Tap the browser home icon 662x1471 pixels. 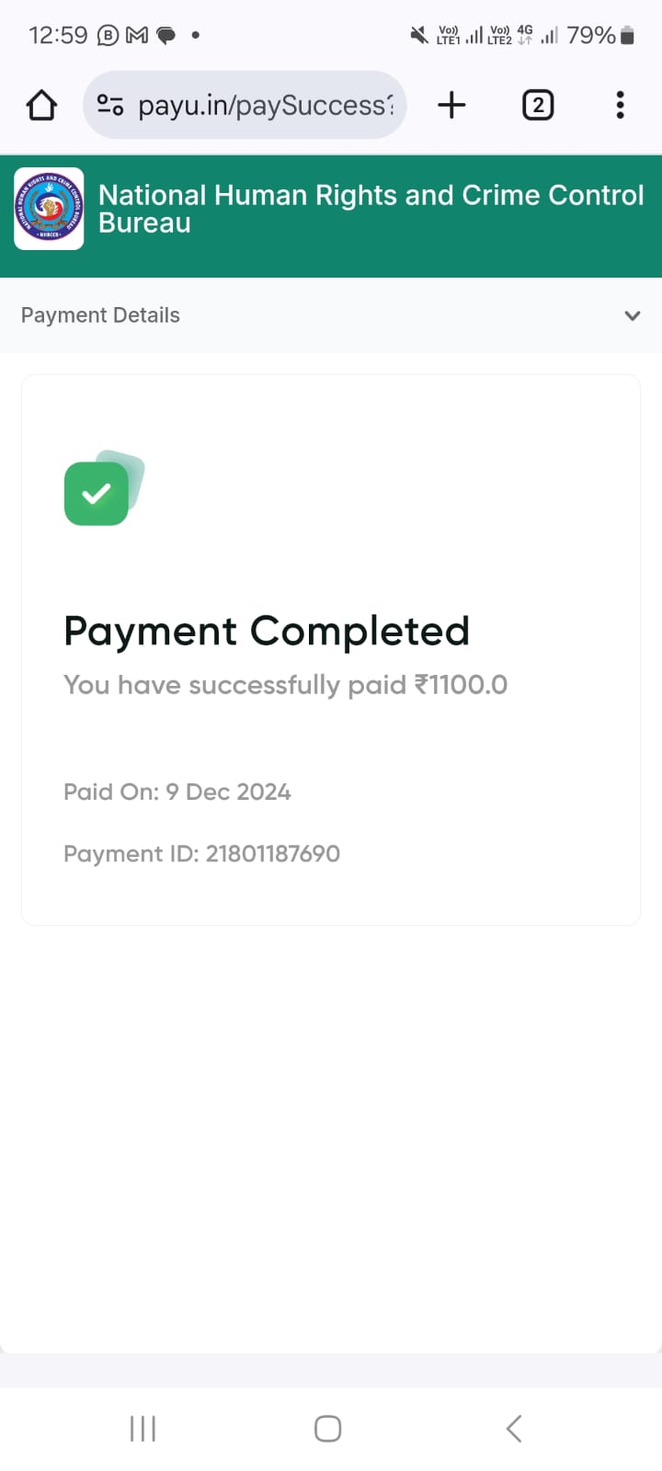tap(41, 106)
